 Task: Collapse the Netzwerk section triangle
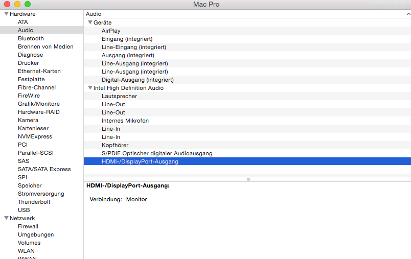[6, 218]
